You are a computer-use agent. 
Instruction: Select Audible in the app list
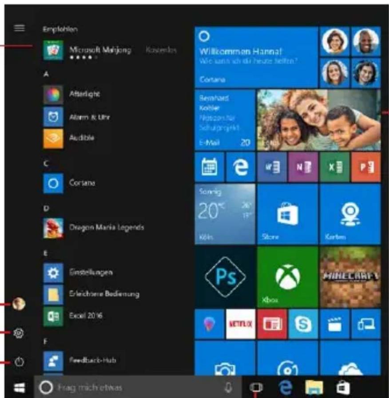pos(78,138)
